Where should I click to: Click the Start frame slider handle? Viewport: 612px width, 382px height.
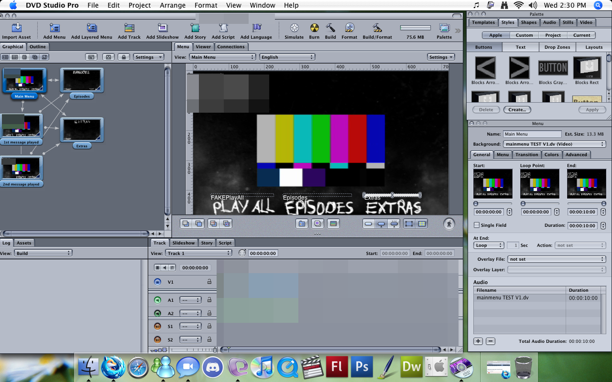[x=476, y=203]
